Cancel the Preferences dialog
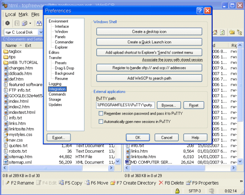The image size is (245, 195). pos(167,138)
